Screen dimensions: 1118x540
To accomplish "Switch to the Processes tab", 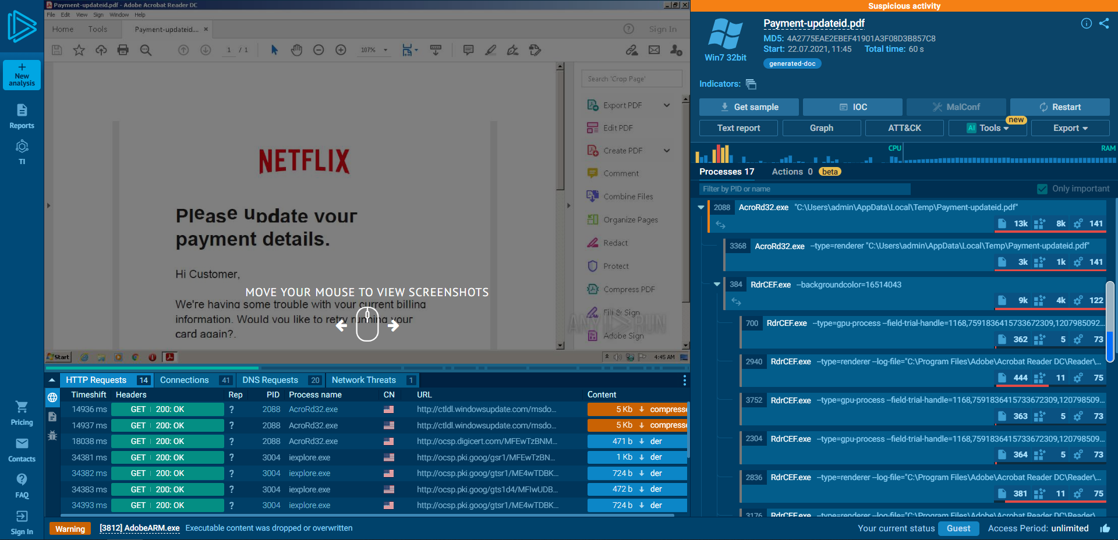I will 727,172.
